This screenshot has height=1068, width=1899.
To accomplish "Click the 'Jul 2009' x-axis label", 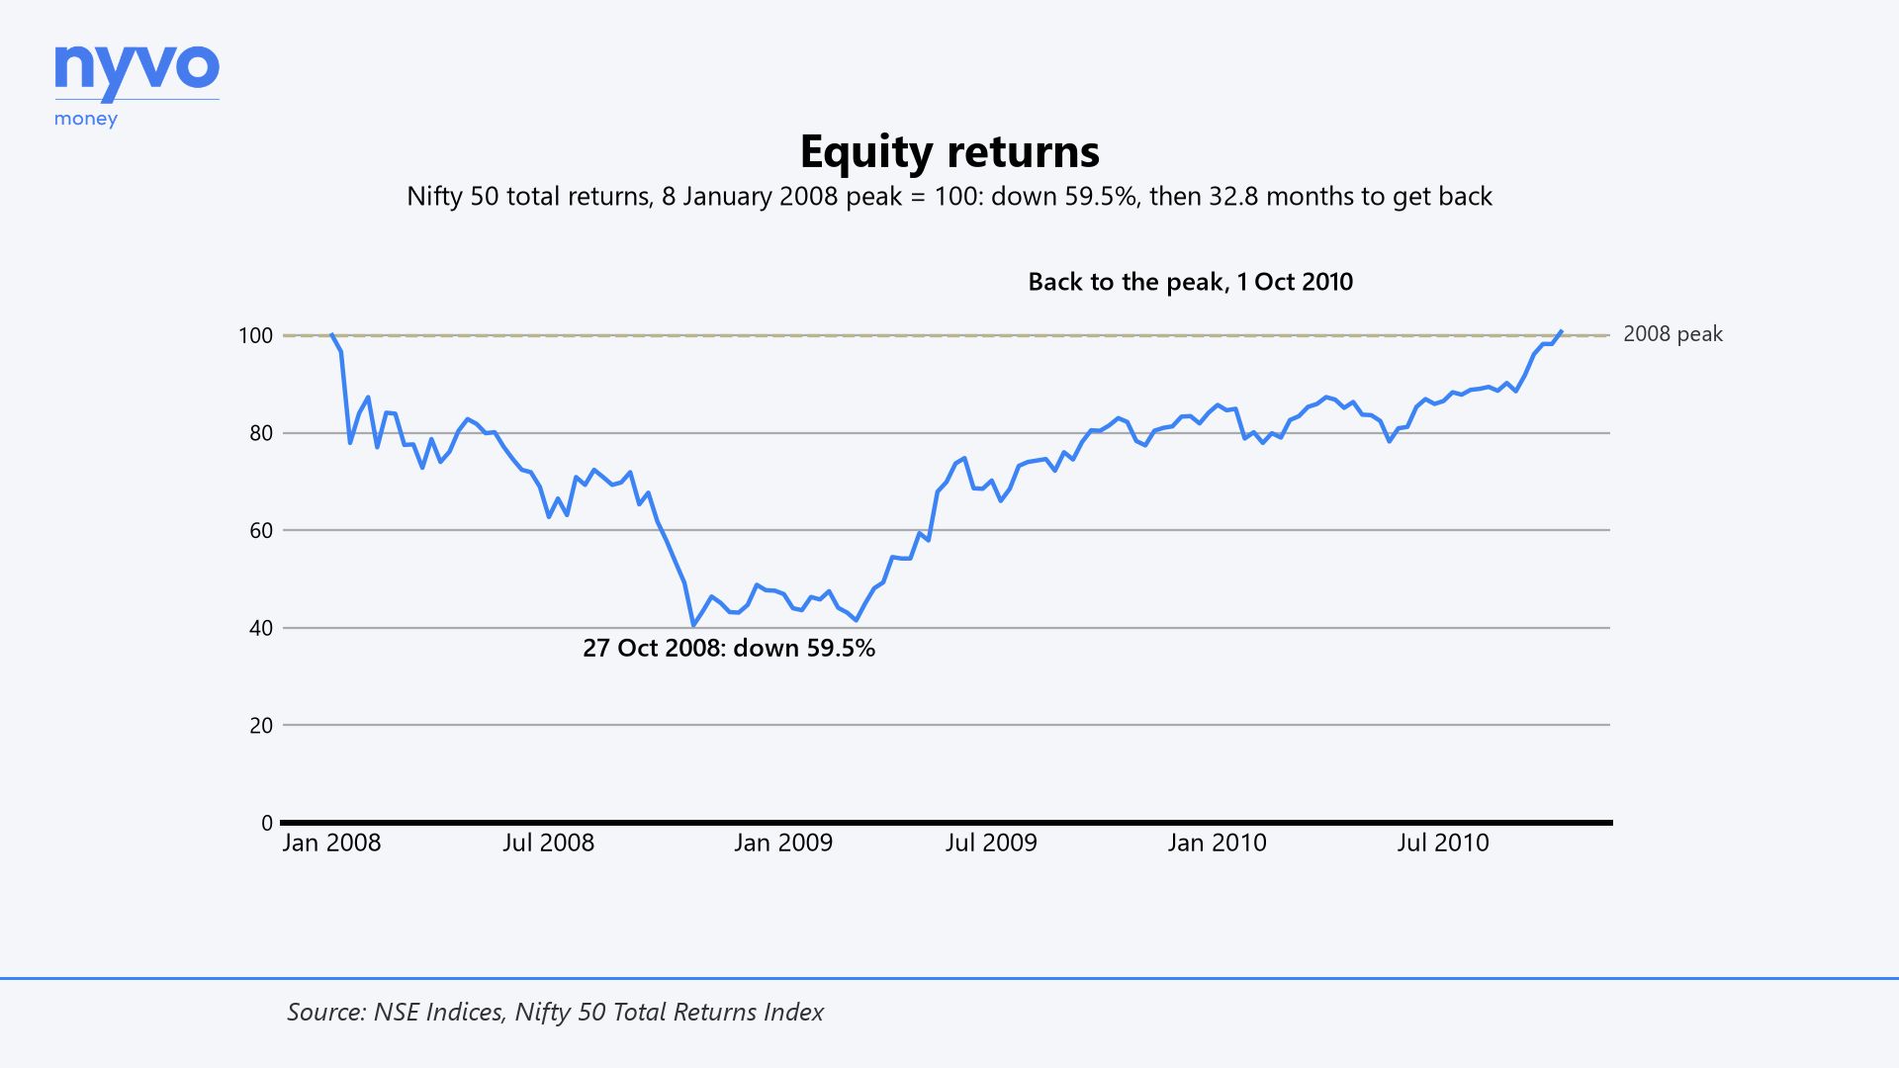I will 991,843.
